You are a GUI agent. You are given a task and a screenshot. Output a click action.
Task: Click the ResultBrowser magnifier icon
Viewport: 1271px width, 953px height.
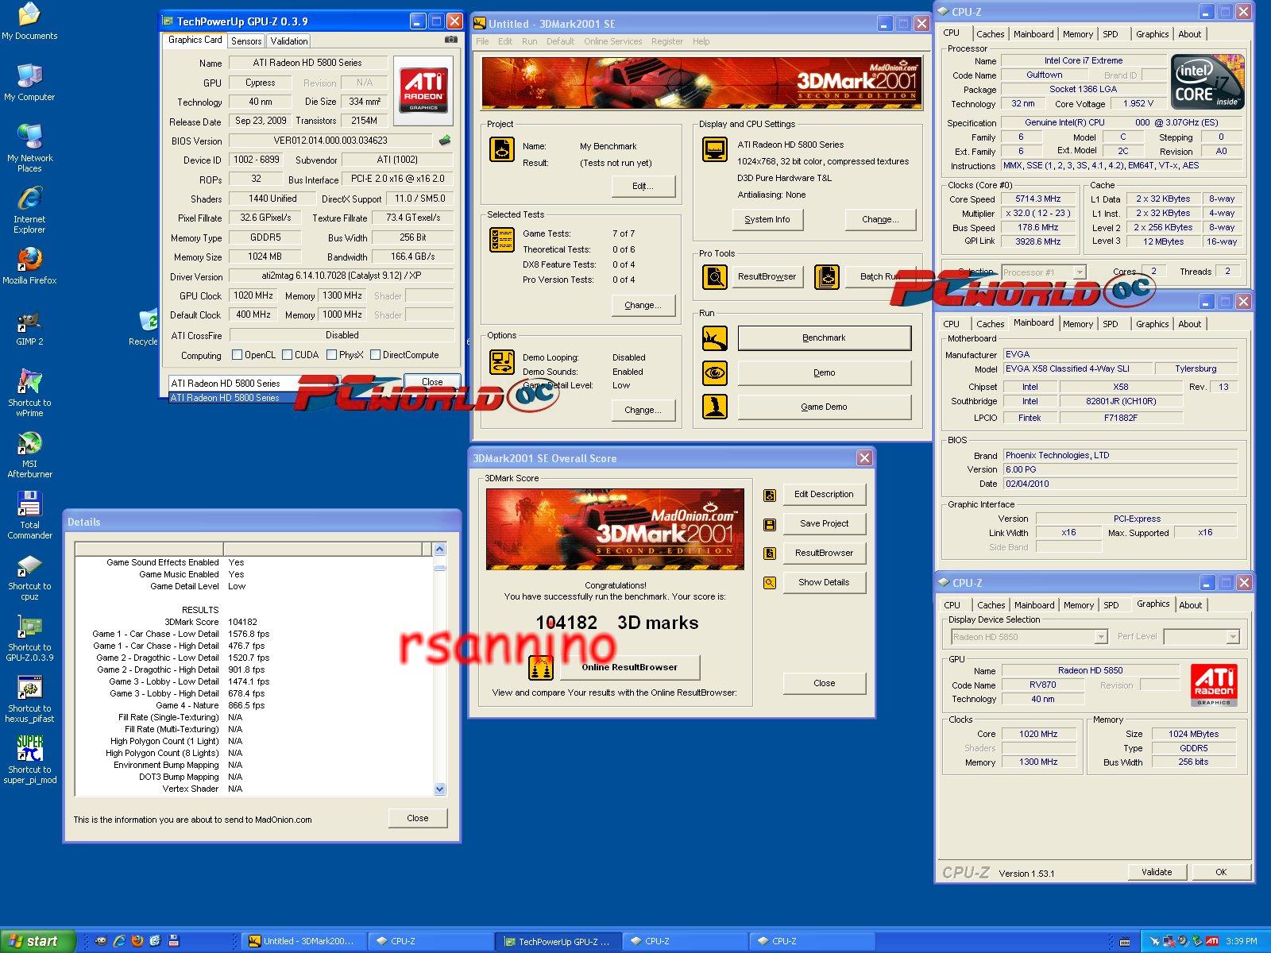click(715, 276)
